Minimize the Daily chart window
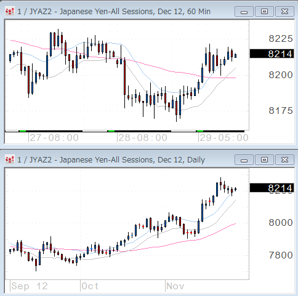Viewport: 298px width, 296px height. click(x=244, y=160)
